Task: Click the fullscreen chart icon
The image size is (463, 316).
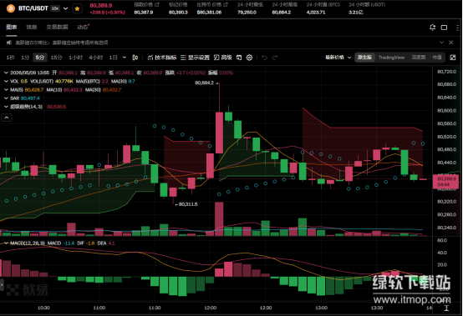Action: (453, 58)
